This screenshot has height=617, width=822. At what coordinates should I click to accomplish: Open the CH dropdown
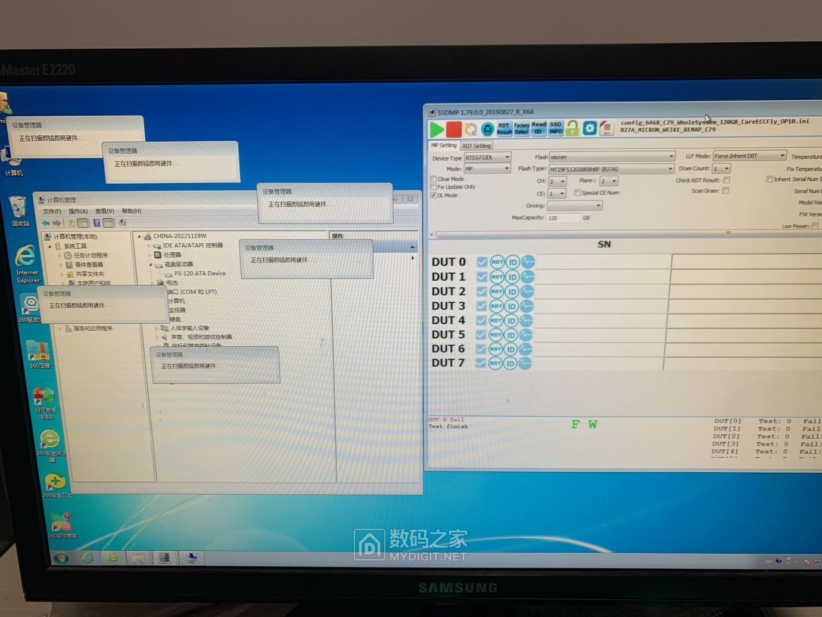[557, 181]
